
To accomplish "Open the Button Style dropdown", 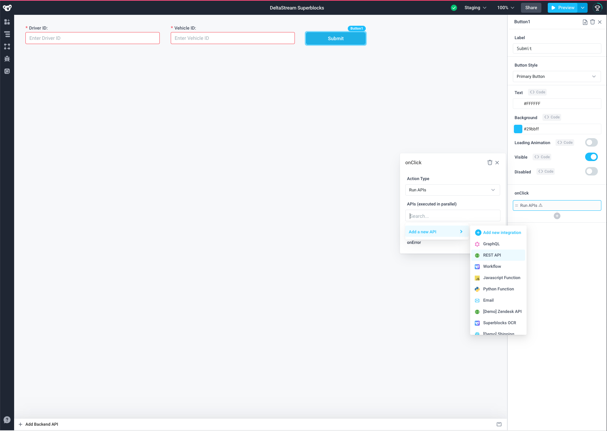I will click(557, 76).
